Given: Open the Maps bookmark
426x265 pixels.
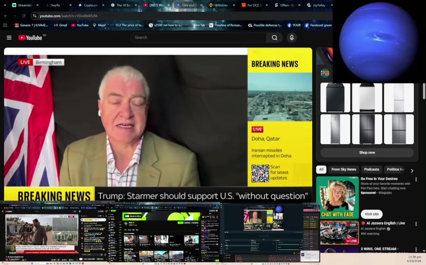Looking at the screenshot, I should click(x=99, y=25).
